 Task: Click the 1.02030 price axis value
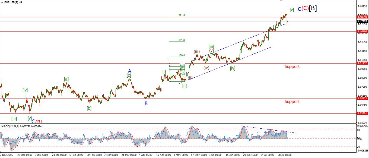(363, 123)
